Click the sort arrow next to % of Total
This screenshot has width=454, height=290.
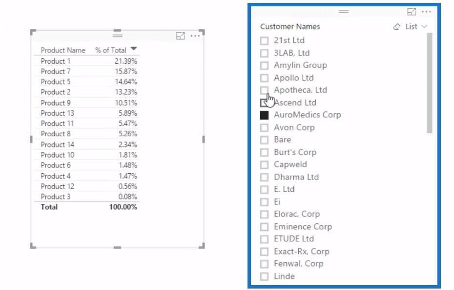point(133,49)
